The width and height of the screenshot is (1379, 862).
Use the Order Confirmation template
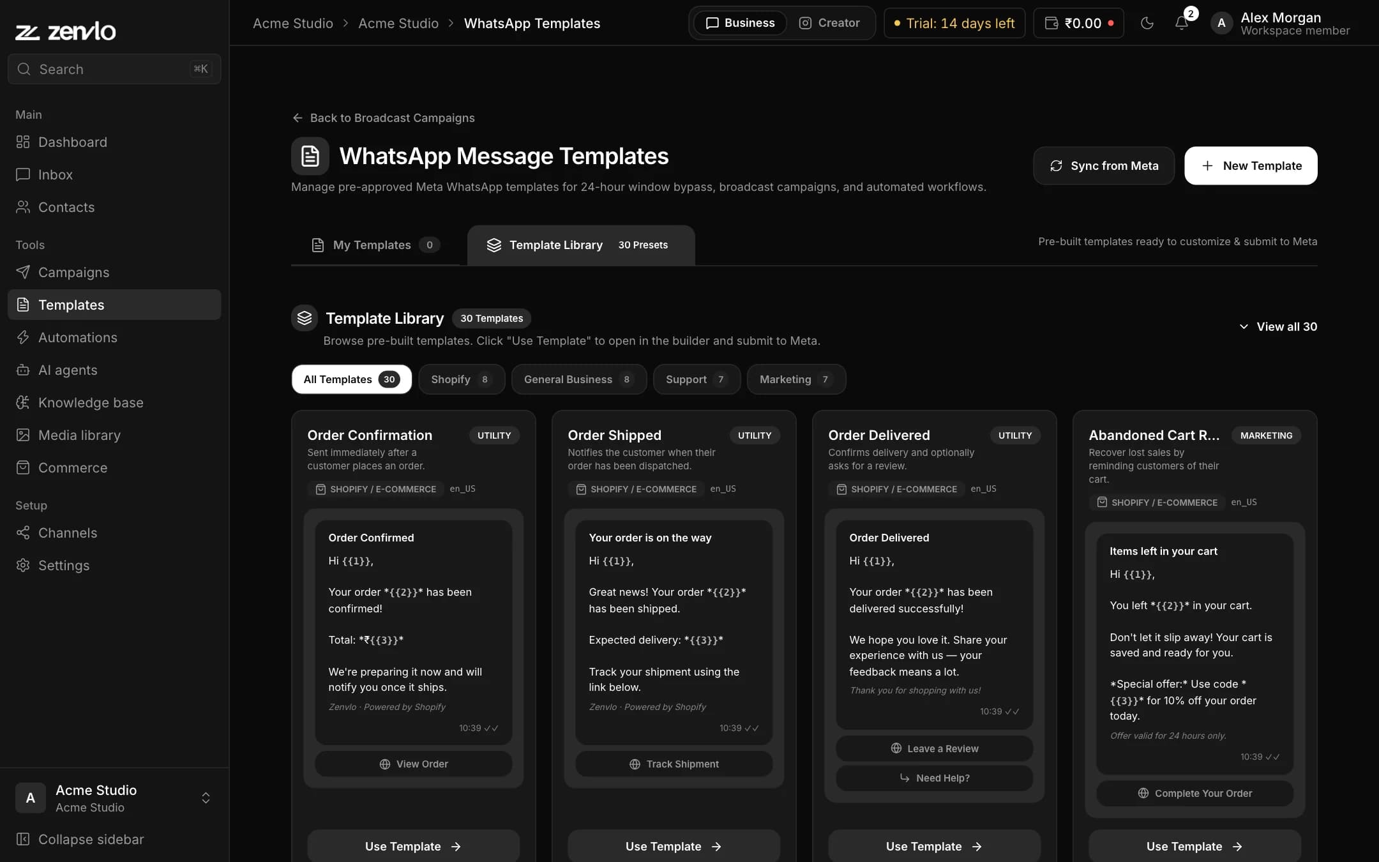414,846
